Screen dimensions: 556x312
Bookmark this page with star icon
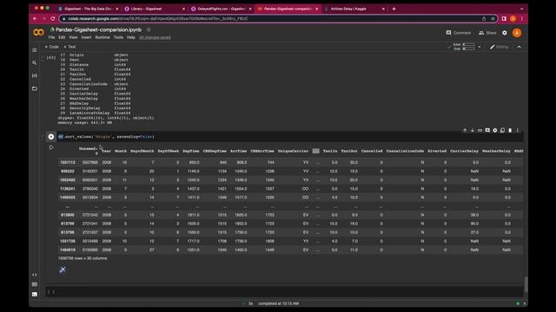click(493, 19)
